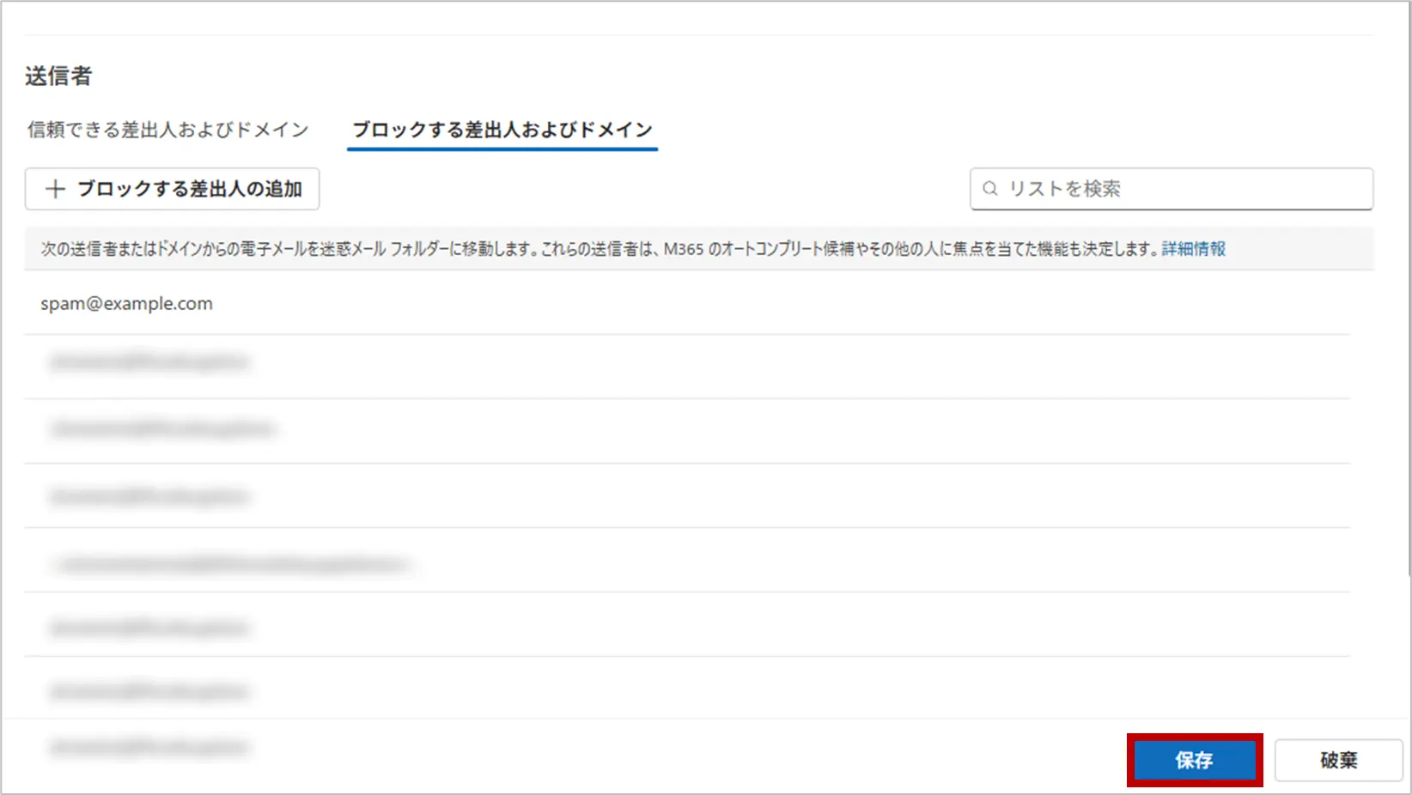The width and height of the screenshot is (1412, 795).
Task: Discard changes with the 破棄 button
Action: (1338, 760)
